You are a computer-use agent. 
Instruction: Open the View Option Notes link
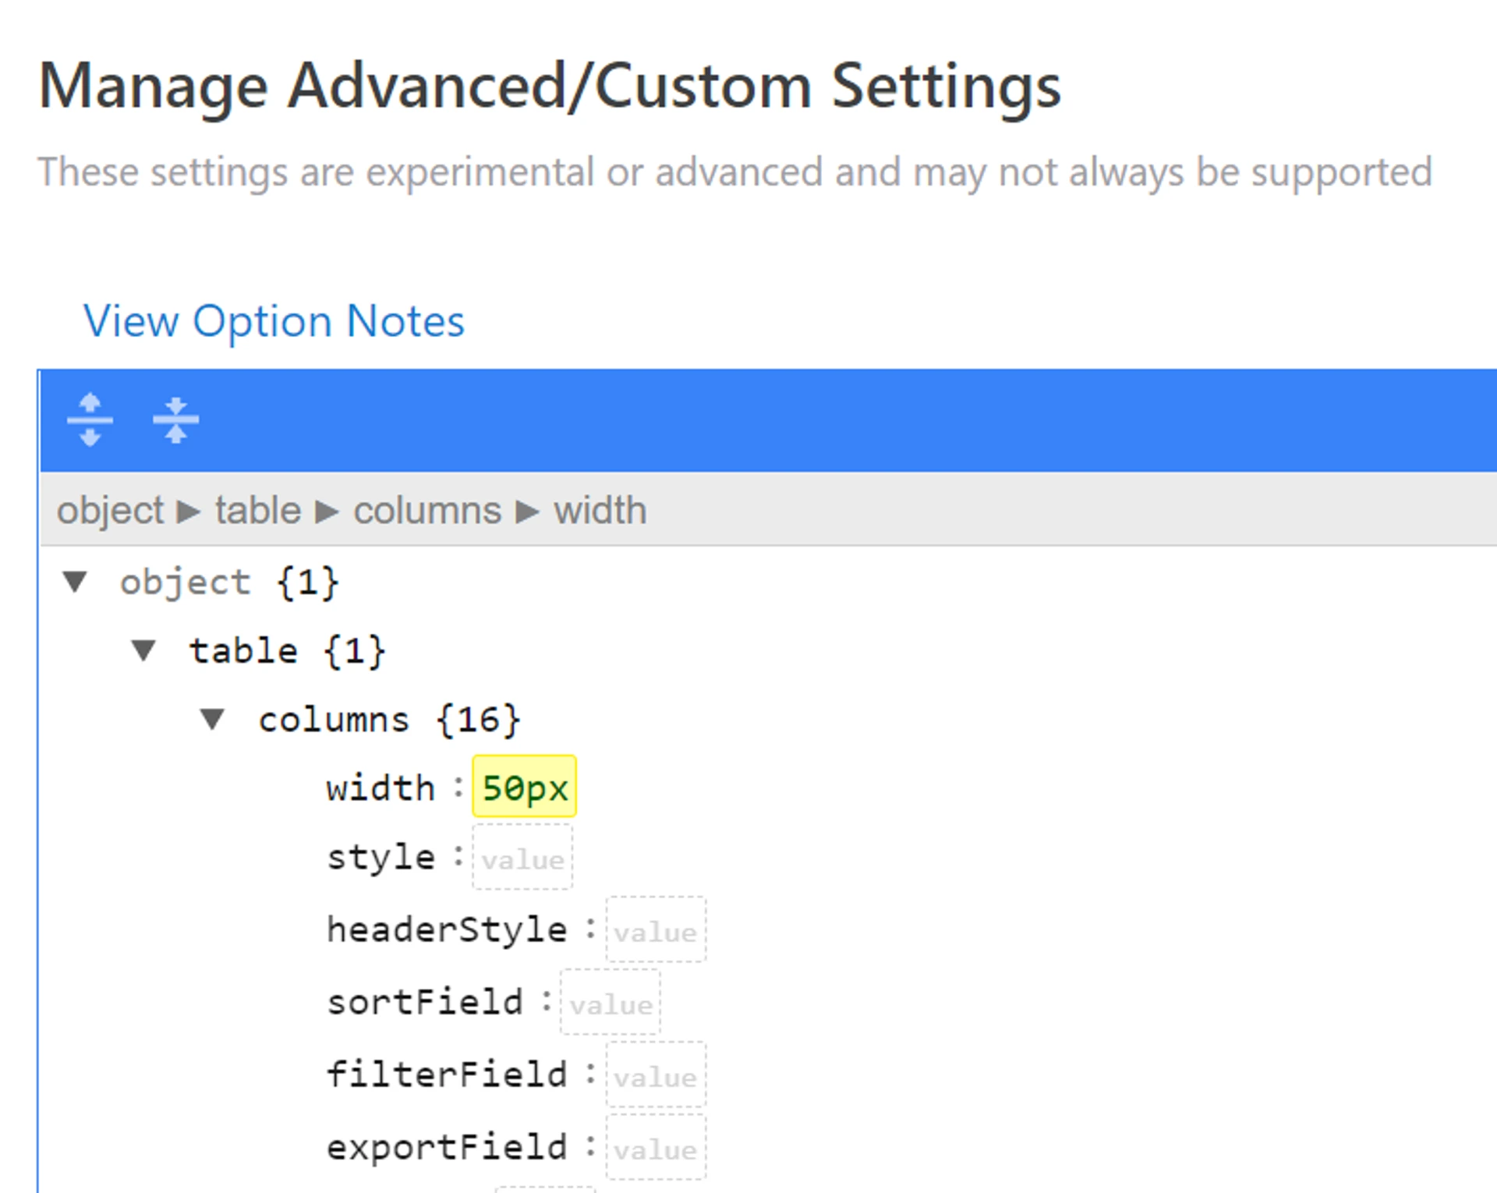pyautogui.click(x=274, y=321)
